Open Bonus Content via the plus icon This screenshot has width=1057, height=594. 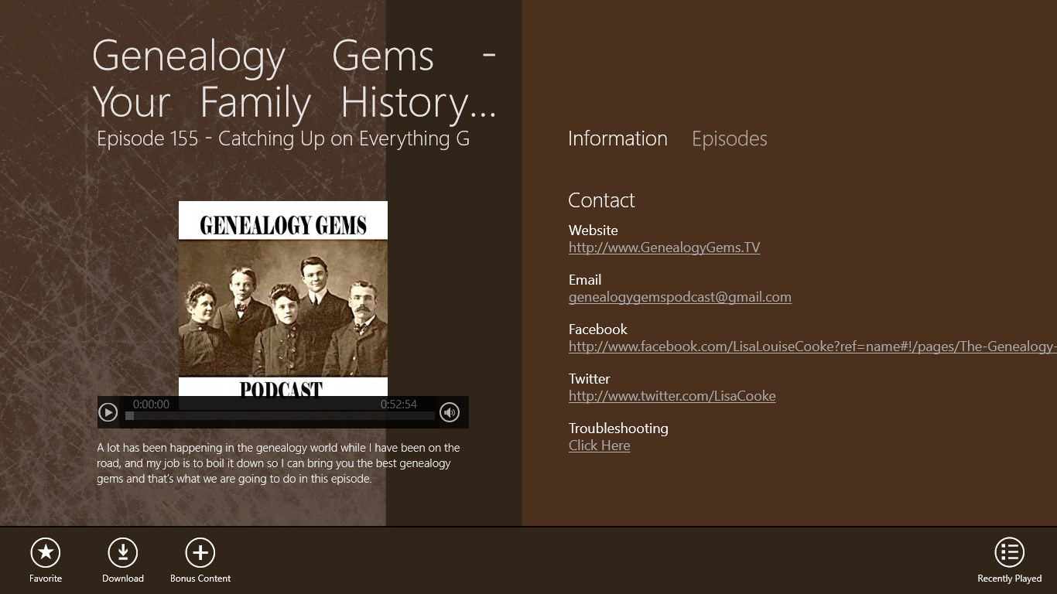[x=200, y=553]
